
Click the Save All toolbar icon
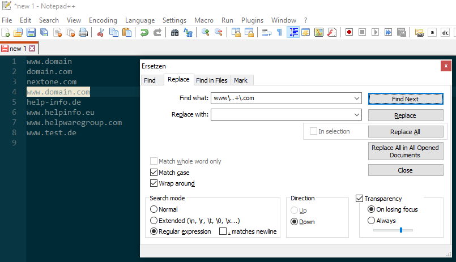44,32
